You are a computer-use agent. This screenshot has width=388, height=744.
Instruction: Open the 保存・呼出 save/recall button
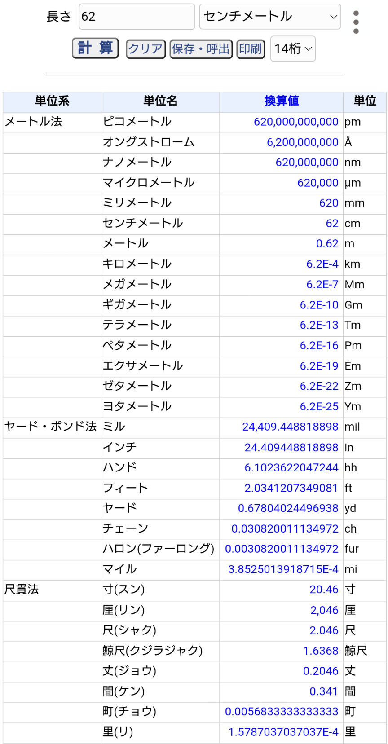click(x=201, y=49)
